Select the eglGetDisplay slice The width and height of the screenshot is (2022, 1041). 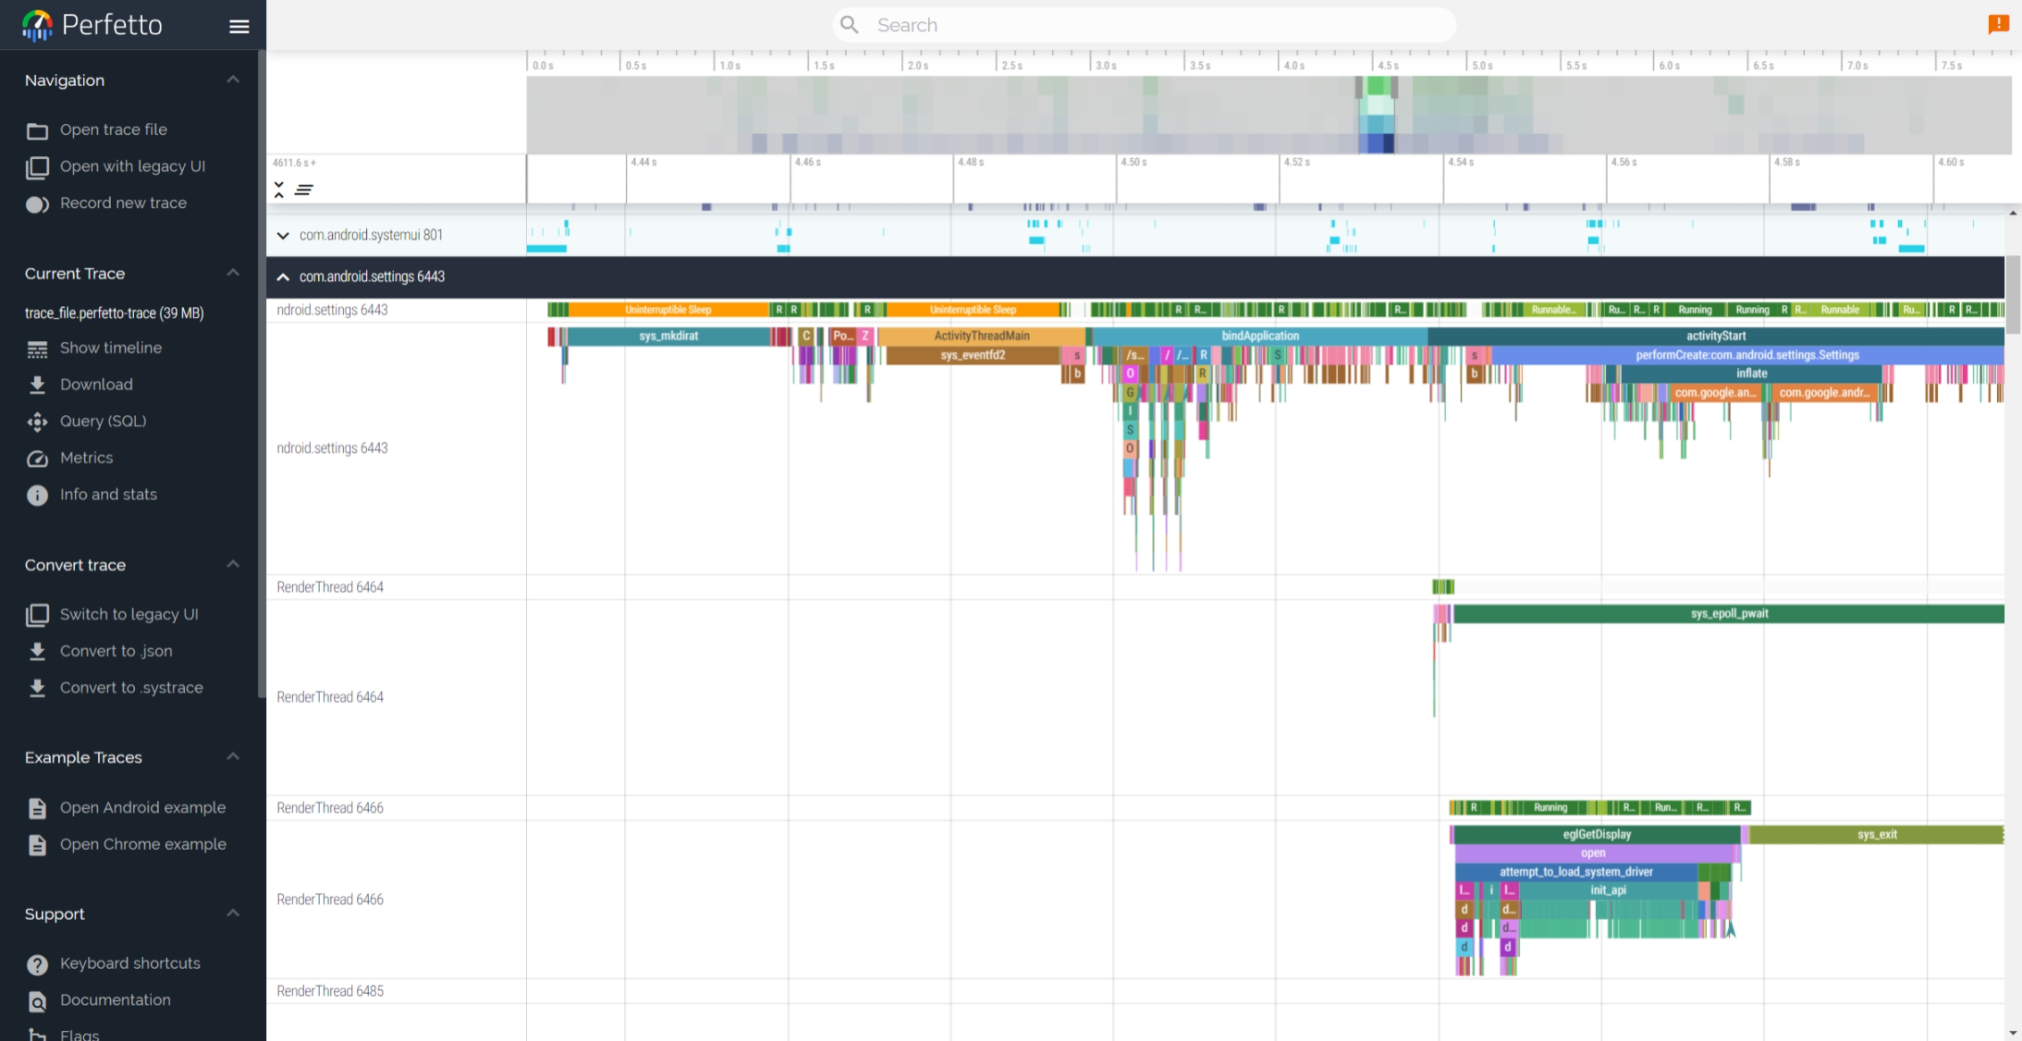pyautogui.click(x=1597, y=834)
